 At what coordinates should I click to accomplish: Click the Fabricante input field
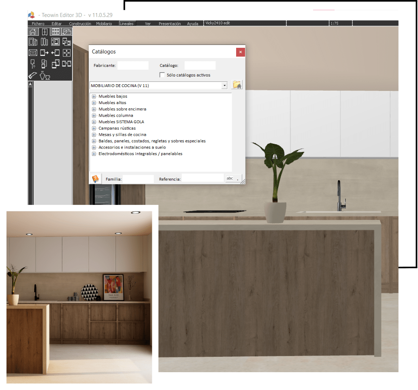(x=133, y=66)
